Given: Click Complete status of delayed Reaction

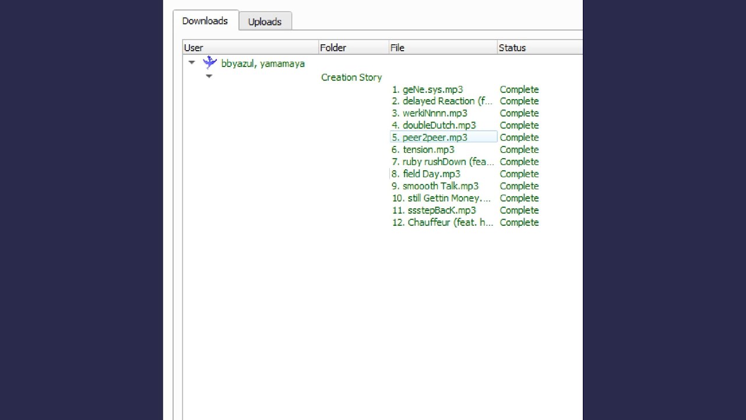Looking at the screenshot, I should (519, 101).
